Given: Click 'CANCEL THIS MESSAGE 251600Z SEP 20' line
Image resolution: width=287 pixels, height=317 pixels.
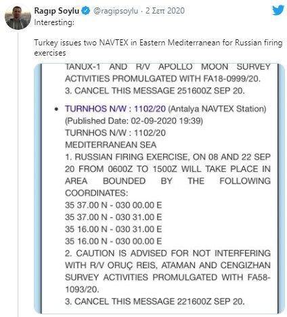Looking at the screenshot, I should [x=155, y=91].
